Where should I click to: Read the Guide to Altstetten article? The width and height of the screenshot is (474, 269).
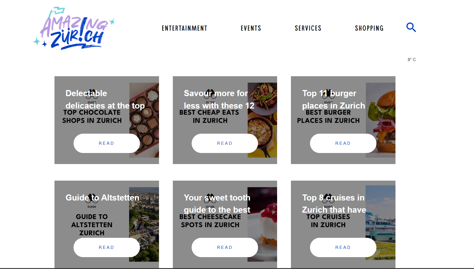coord(106,247)
